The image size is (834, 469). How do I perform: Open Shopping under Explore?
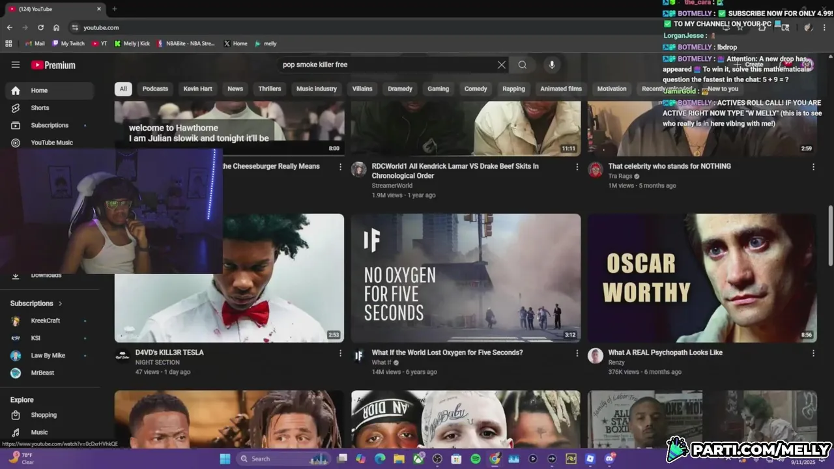click(50, 415)
